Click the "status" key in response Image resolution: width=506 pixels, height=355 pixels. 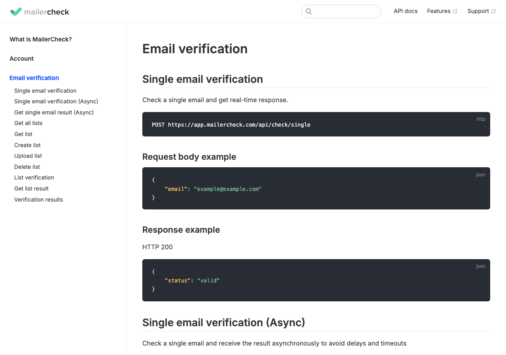tap(177, 280)
